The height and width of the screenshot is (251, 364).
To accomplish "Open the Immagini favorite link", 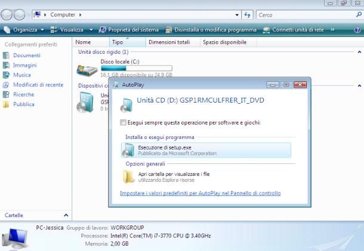I will (x=25, y=65).
